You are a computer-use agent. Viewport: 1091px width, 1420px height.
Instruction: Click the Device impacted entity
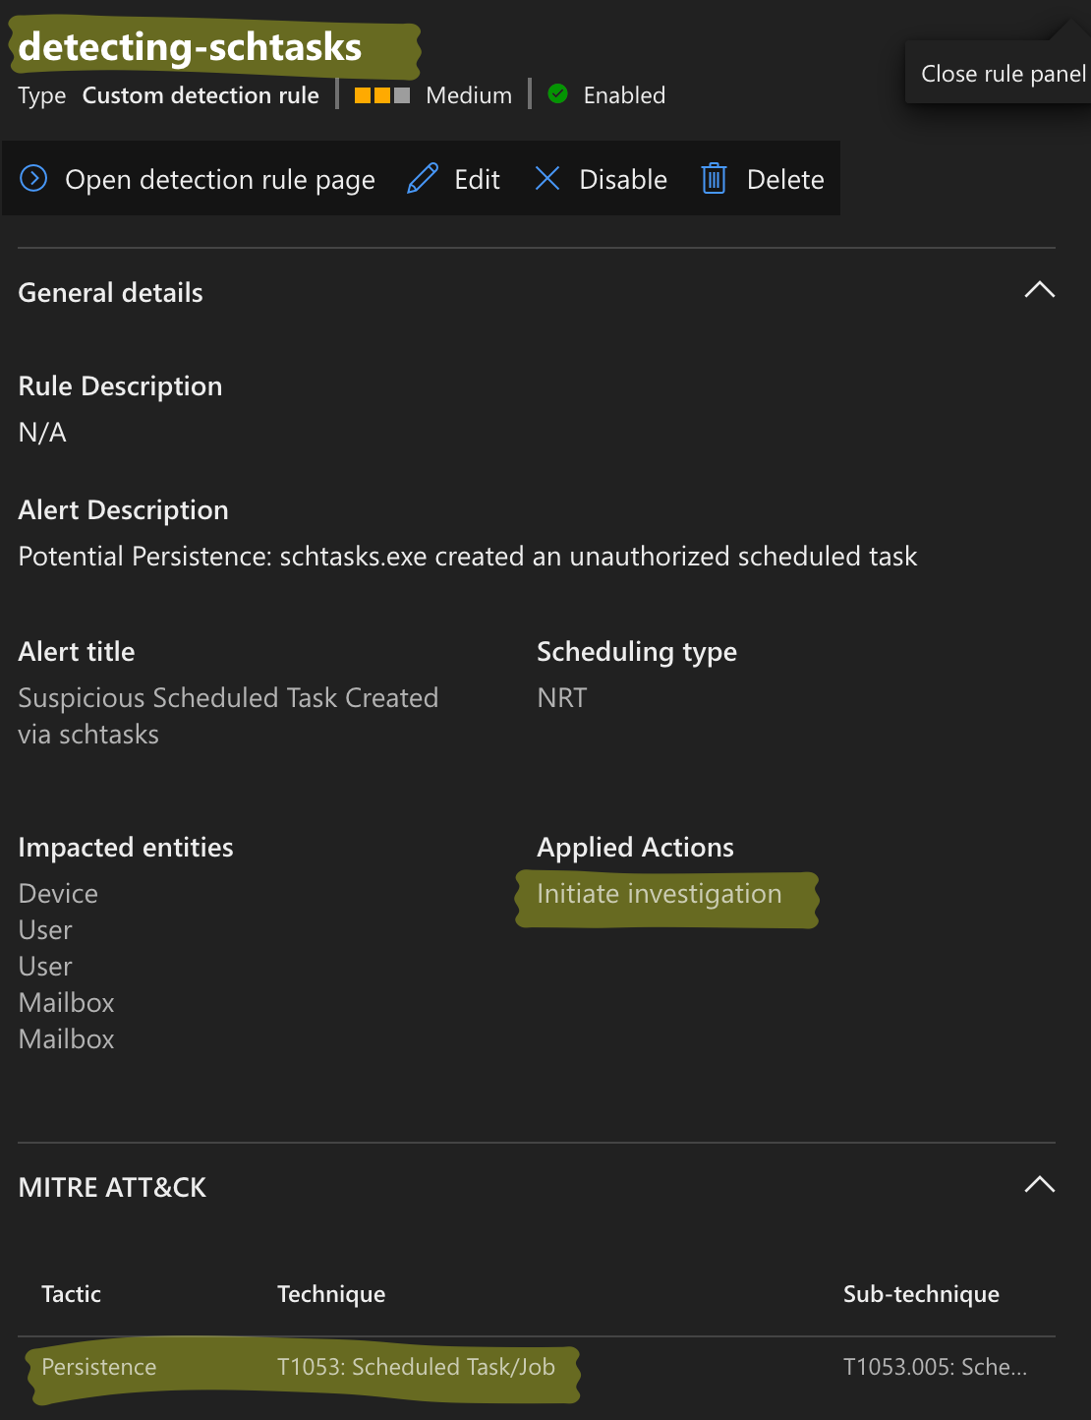coord(58,893)
